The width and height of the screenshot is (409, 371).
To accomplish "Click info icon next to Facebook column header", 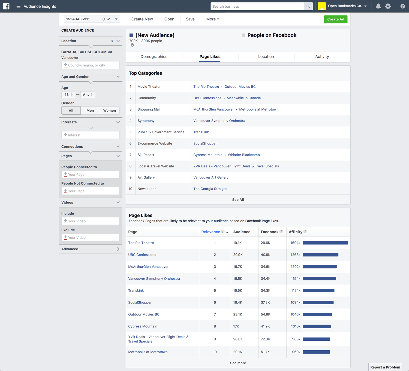I will [x=281, y=232].
